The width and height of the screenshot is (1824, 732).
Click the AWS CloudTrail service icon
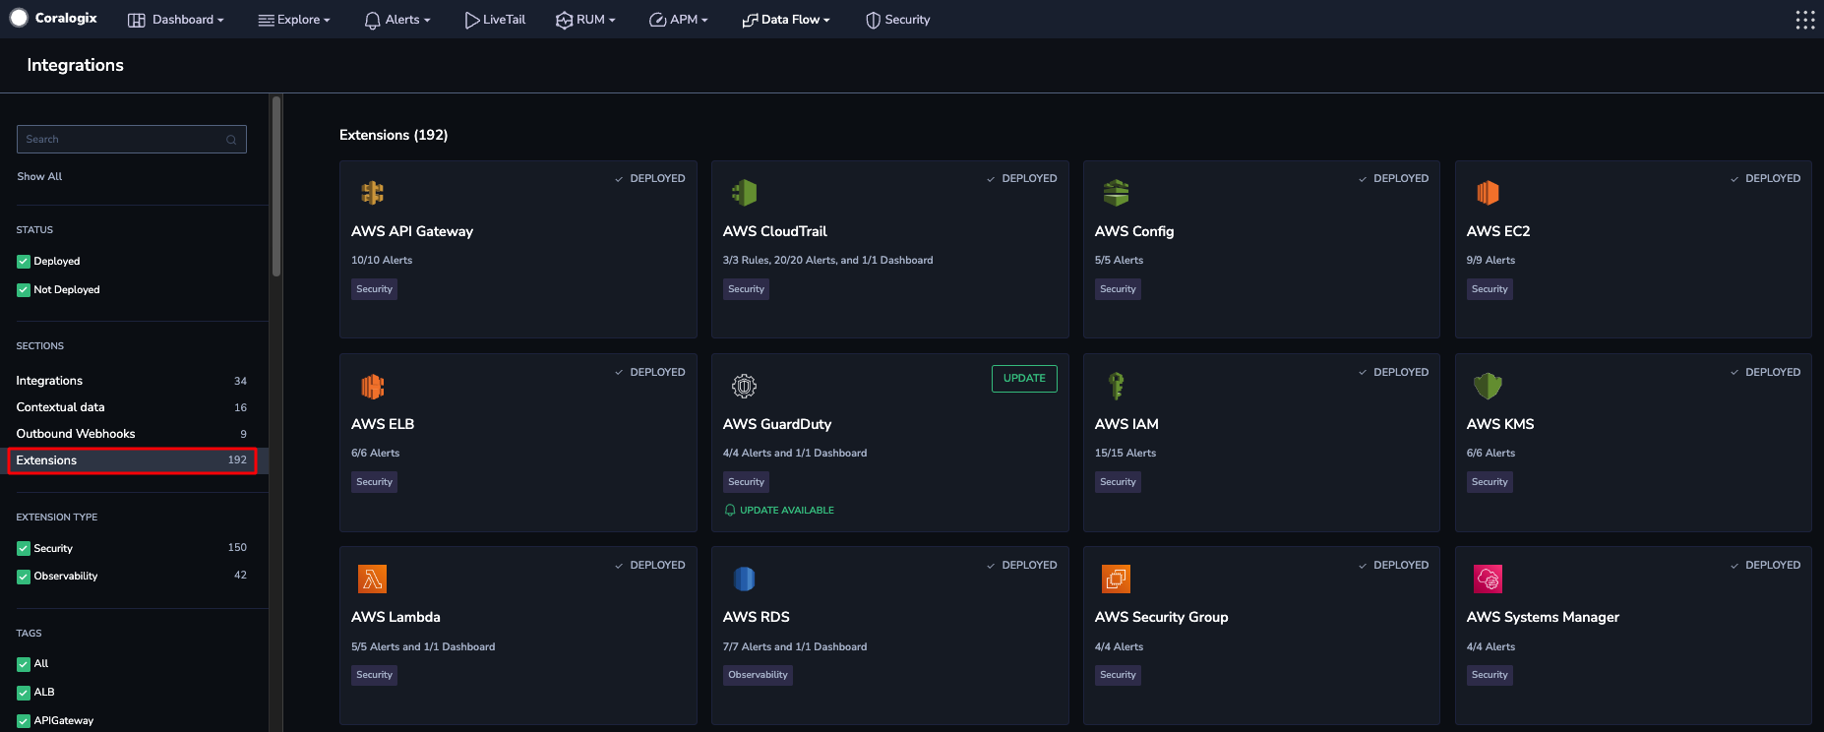744,193
